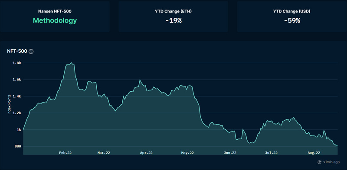Screen dimensions: 347x170
Task: Click the YTD Change (ETH) heading
Action: tap(173, 12)
